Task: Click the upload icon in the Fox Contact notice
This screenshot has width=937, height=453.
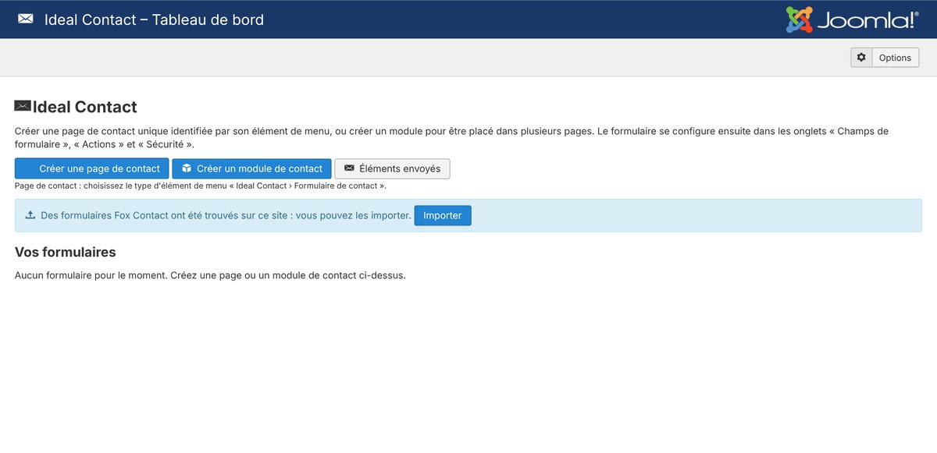Action: coord(30,215)
